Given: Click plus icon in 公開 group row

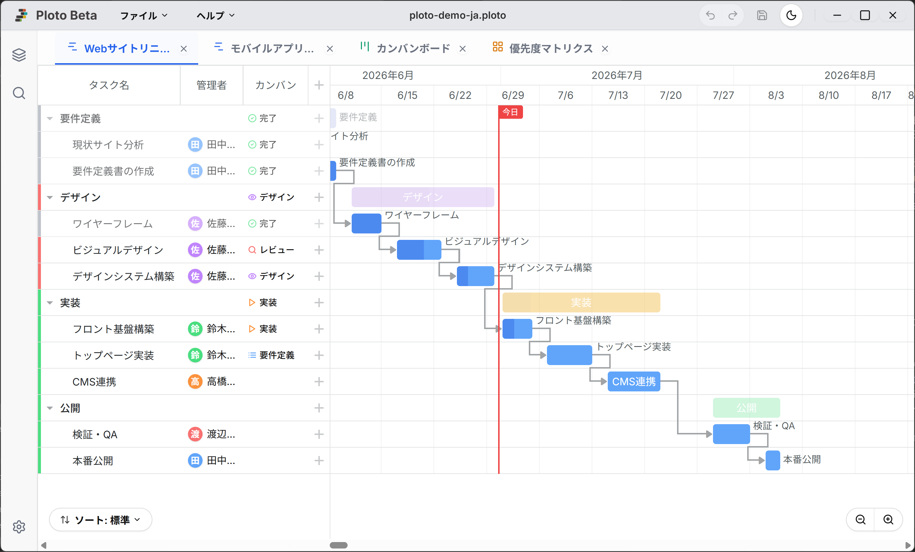Looking at the screenshot, I should (x=319, y=408).
